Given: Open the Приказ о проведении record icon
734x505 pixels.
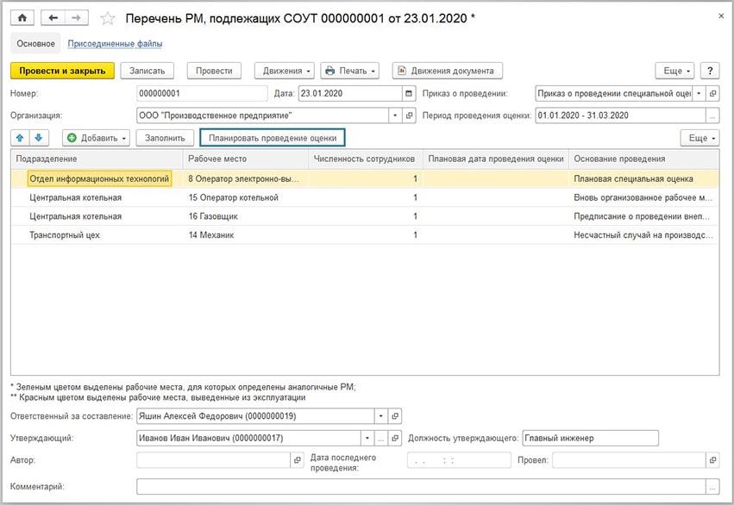Looking at the screenshot, I should click(712, 94).
